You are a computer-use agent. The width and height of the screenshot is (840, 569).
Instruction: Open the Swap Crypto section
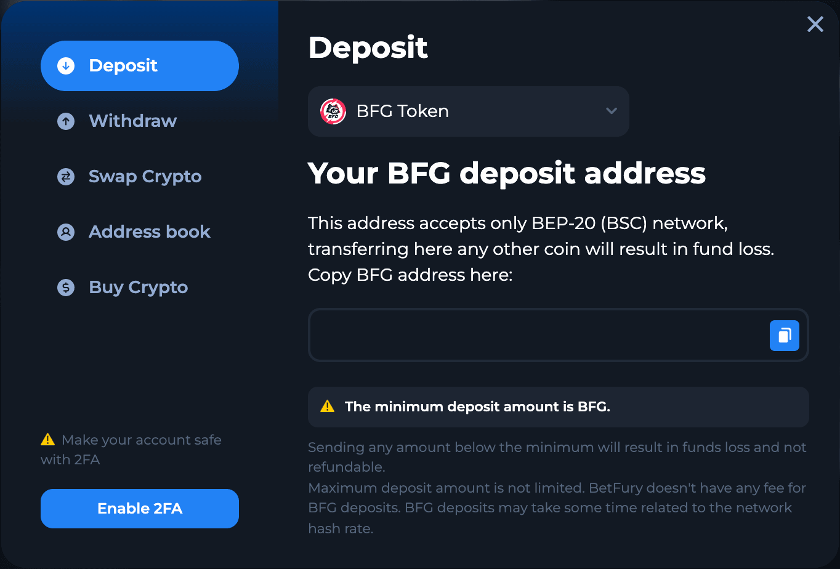145,177
